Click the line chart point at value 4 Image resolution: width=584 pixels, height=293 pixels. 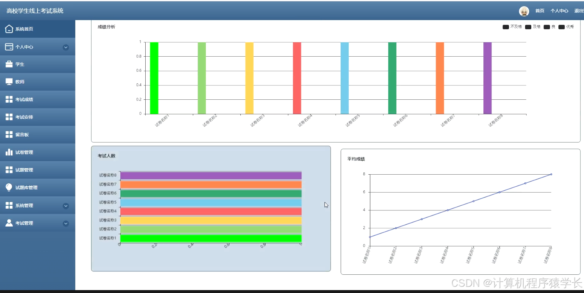click(x=448, y=210)
